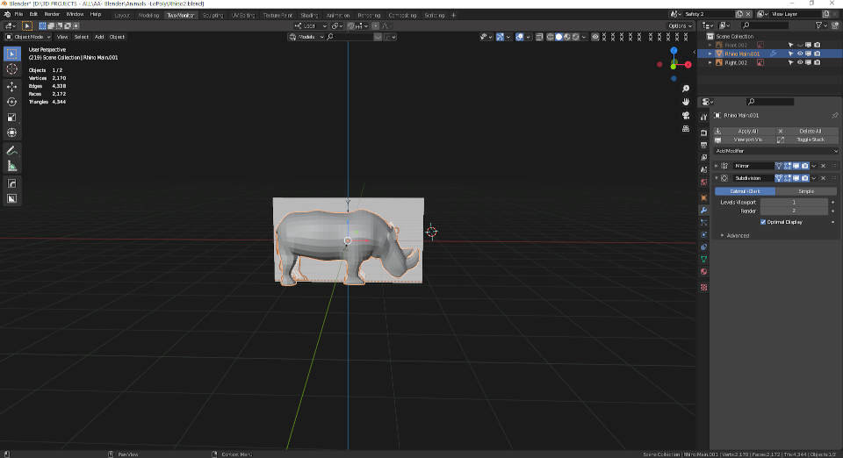Screen dimensions: 843x458
Task: Click the blue Z axis gizmo ball
Action: coord(674,51)
